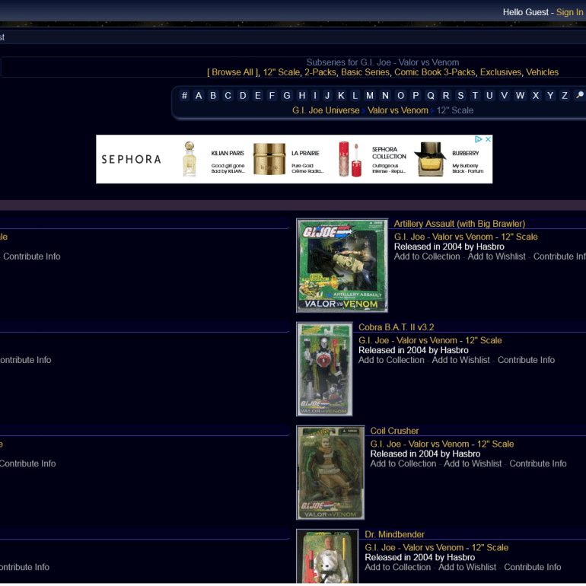Open the Dr. Mindbender title link
The height and width of the screenshot is (586, 586).
[394, 534]
